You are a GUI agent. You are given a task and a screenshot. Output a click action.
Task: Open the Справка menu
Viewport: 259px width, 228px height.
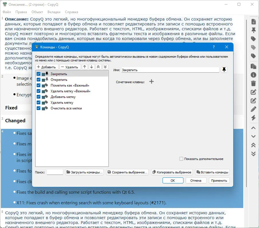tap(72, 12)
